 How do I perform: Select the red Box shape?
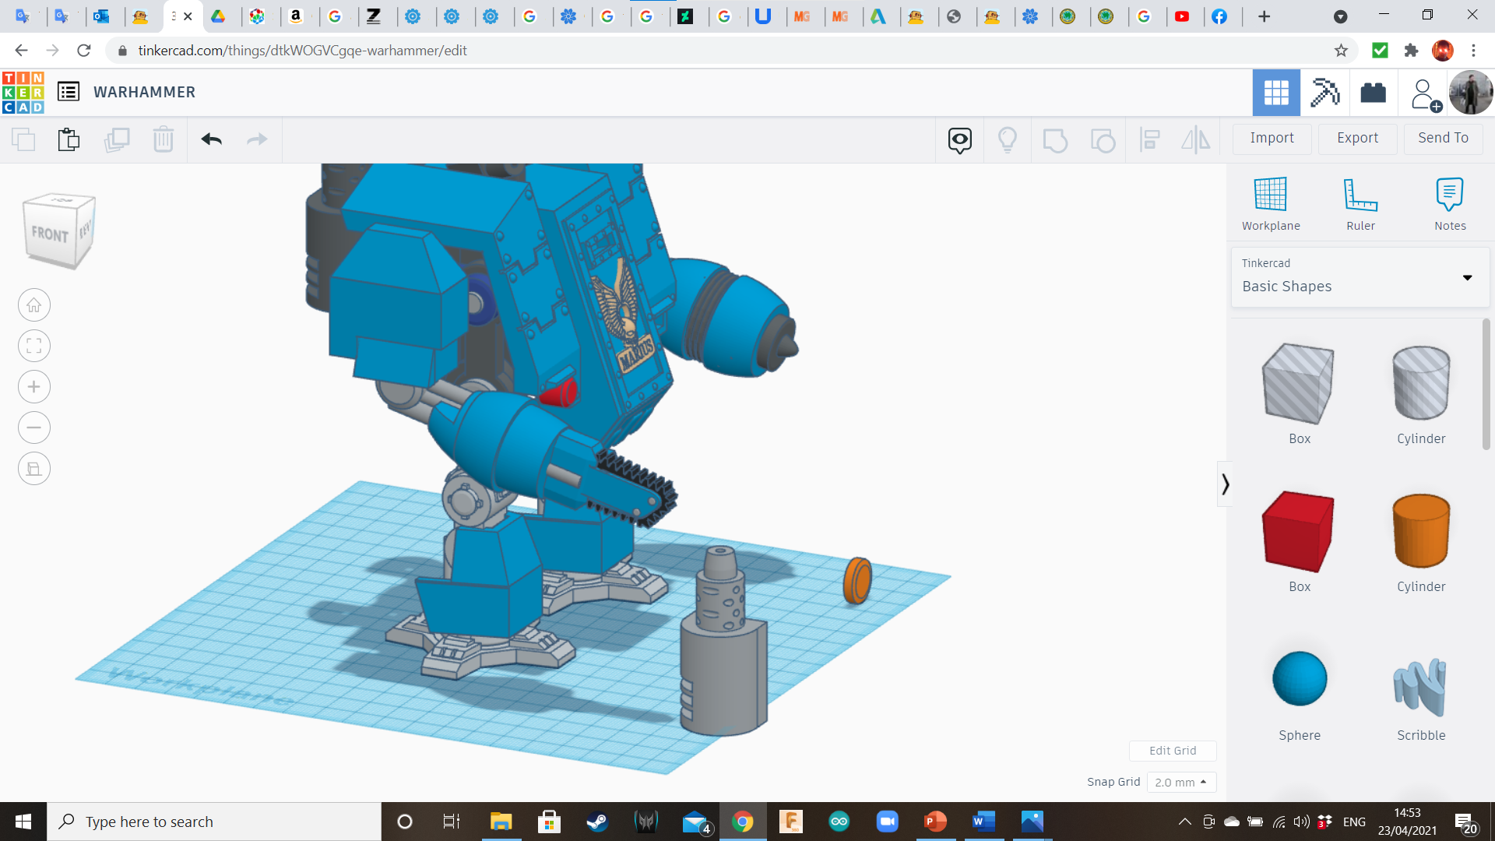pyautogui.click(x=1299, y=532)
